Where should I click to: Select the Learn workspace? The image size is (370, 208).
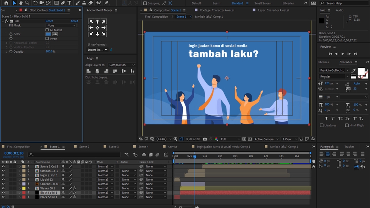(216, 3)
